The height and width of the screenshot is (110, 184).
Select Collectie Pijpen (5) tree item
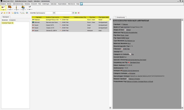(x=7, y=23)
